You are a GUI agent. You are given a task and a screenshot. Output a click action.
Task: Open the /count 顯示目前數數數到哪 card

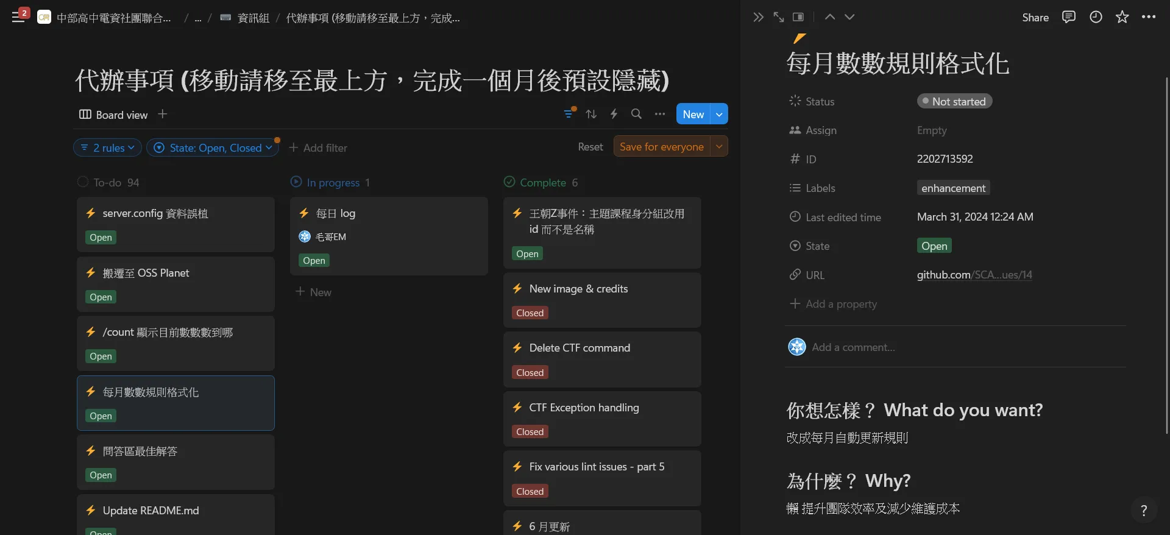(x=175, y=343)
